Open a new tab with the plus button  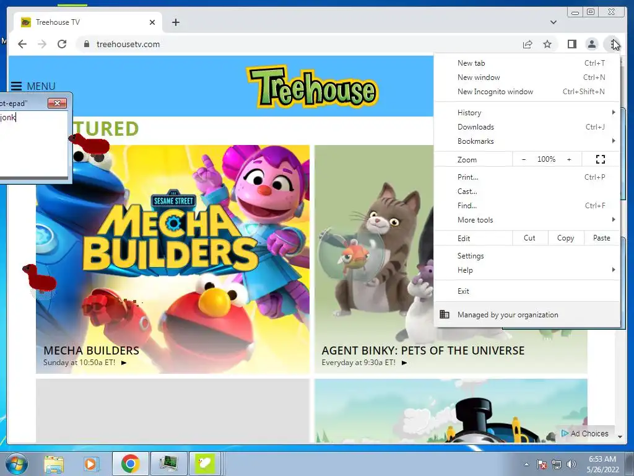(x=175, y=22)
